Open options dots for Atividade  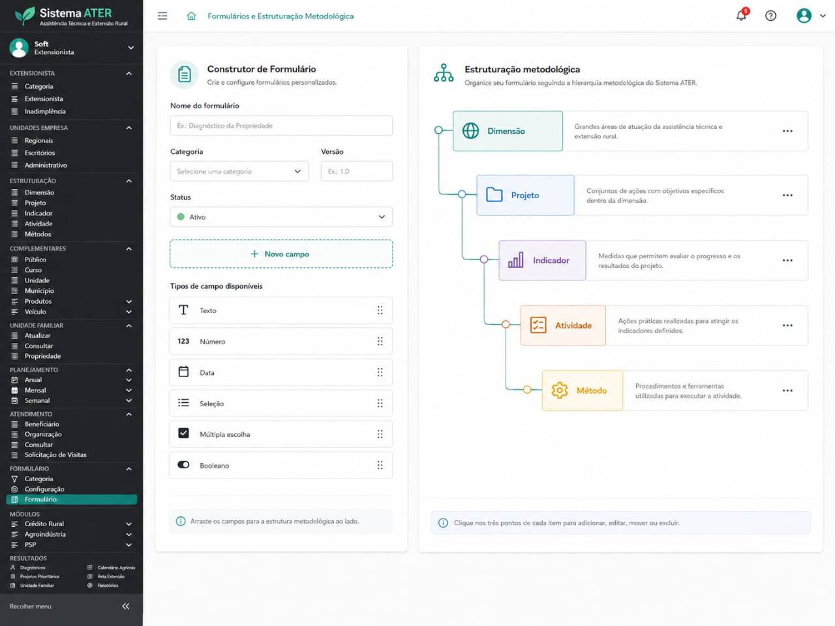coord(787,325)
